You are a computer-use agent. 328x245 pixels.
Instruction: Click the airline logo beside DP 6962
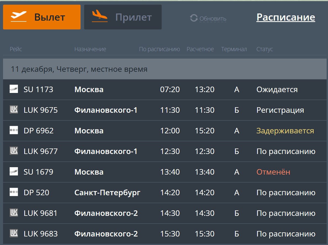point(14,130)
